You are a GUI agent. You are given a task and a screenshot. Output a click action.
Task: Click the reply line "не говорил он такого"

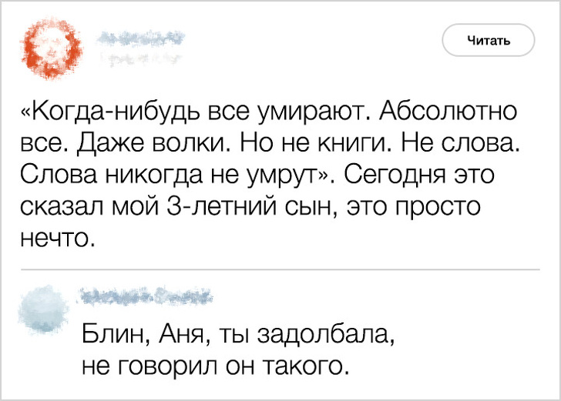coord(210,364)
